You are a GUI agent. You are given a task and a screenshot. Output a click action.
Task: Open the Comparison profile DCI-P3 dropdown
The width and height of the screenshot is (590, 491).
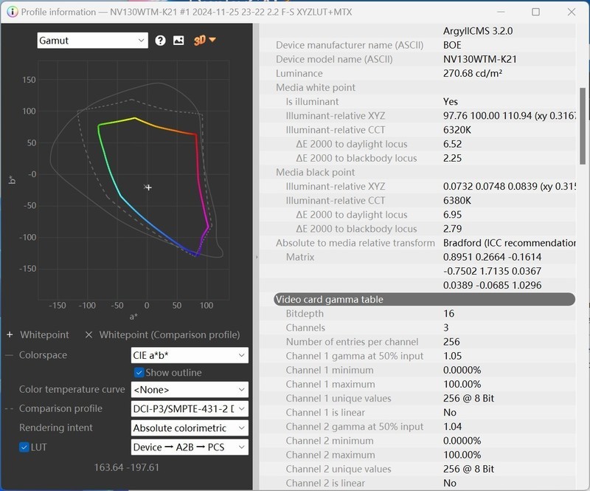pyautogui.click(x=190, y=409)
